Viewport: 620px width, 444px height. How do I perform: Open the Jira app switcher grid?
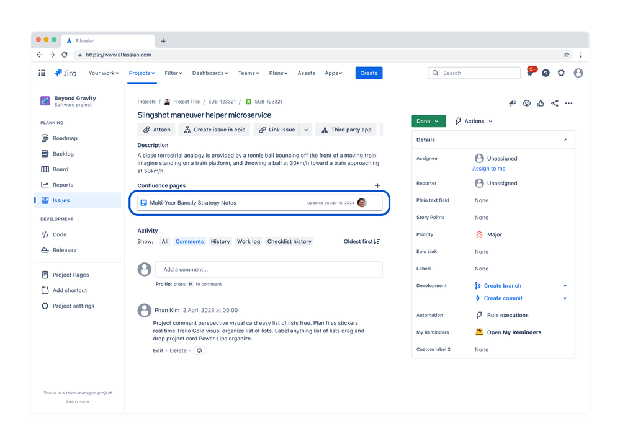click(42, 73)
